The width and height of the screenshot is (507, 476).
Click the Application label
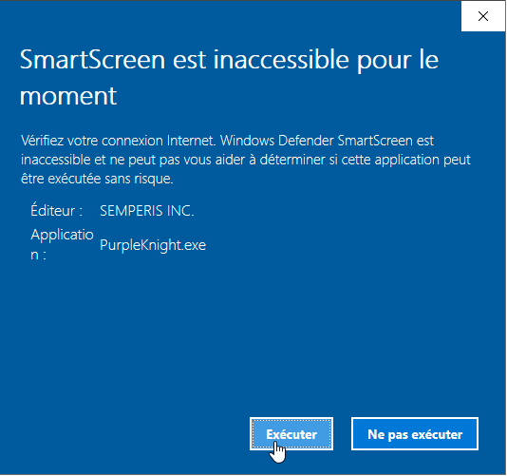point(62,244)
